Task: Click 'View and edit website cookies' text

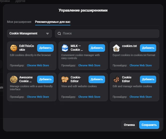Action: (x=79, y=86)
